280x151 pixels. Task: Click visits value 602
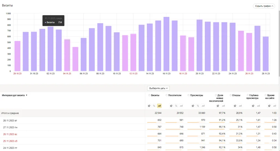159,120
